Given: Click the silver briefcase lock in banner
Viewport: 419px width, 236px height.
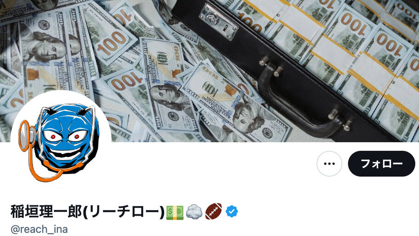Looking at the screenshot, I should point(219,22).
